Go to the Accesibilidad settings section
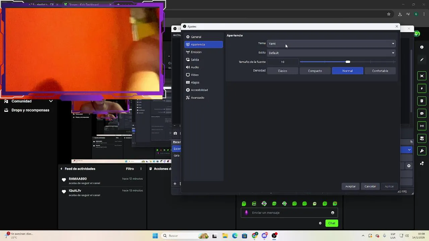The image size is (429, 241). (203, 90)
